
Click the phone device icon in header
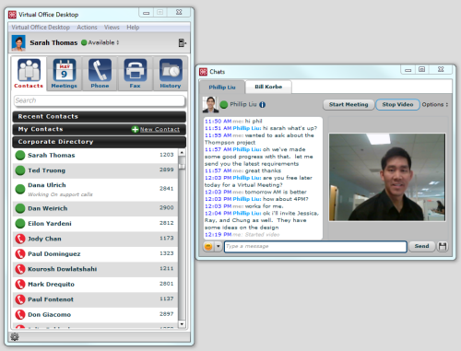point(182,43)
